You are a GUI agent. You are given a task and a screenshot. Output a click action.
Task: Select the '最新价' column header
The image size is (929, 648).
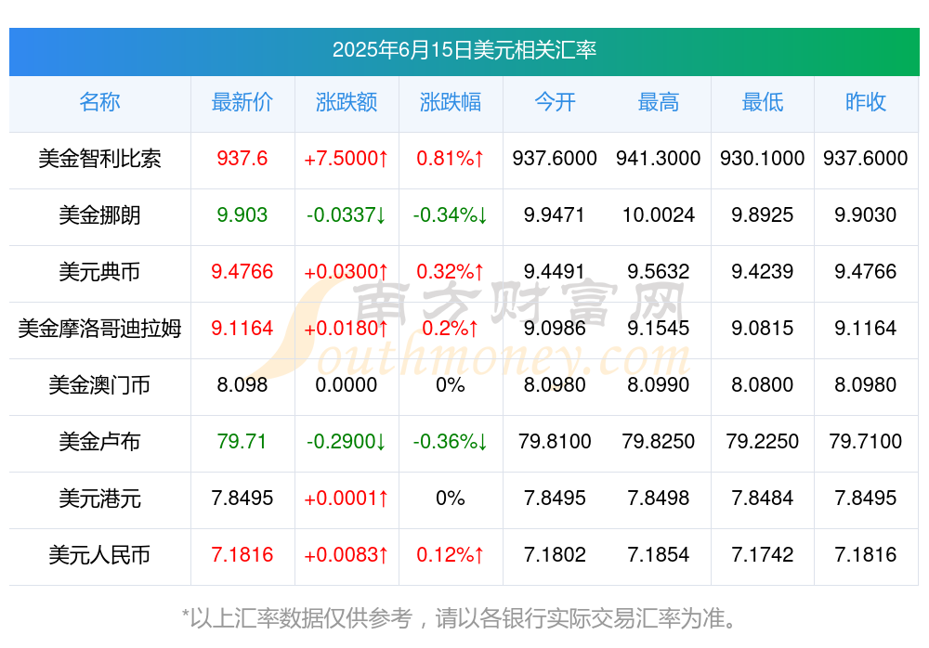(242, 102)
